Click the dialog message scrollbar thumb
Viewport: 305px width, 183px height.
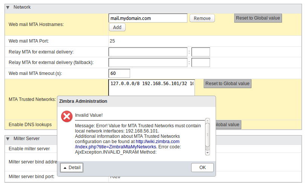pyautogui.click(x=208, y=135)
